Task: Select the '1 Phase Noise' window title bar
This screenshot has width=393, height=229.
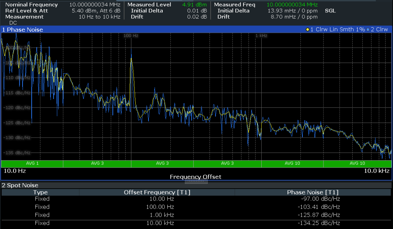Action: point(23,29)
